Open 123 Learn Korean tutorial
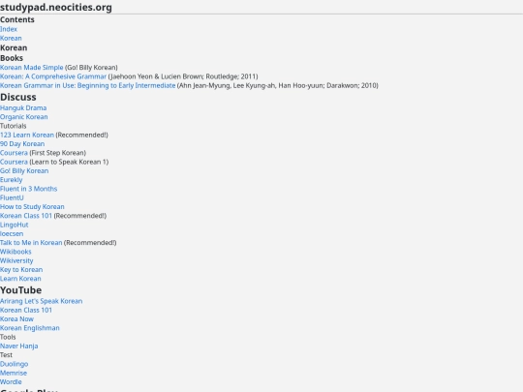Viewport: 523px width, 392px height. click(x=27, y=135)
